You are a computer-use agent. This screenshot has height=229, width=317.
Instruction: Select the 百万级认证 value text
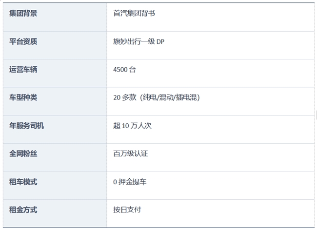130,153
